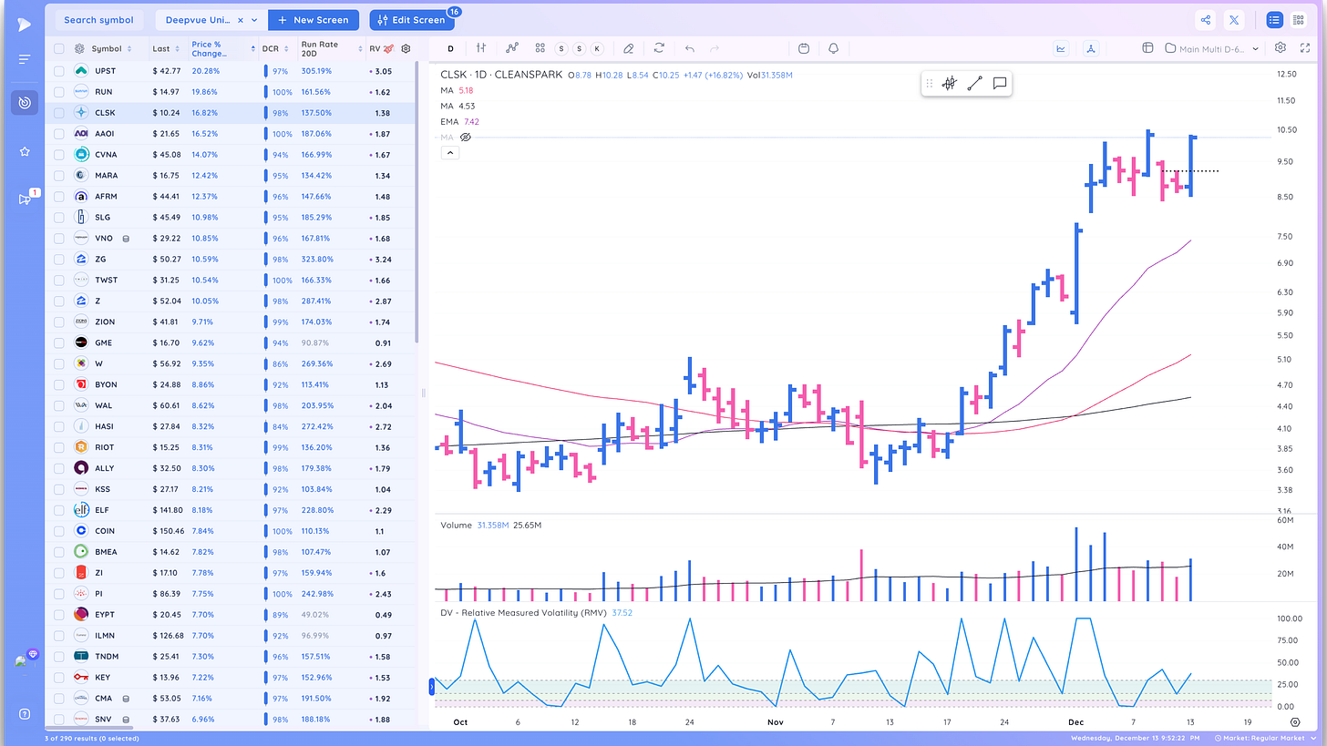Check the UPST row checkbox

coord(59,70)
